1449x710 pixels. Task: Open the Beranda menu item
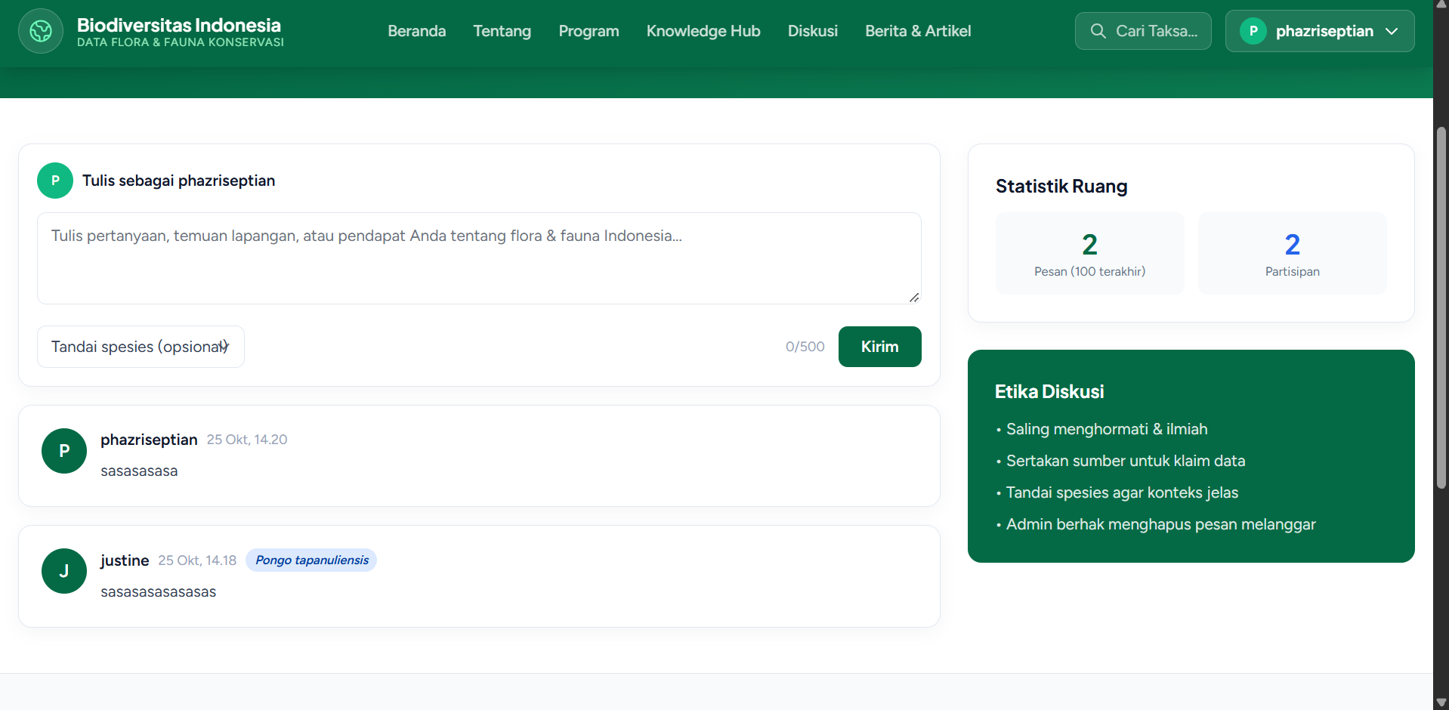coord(417,31)
